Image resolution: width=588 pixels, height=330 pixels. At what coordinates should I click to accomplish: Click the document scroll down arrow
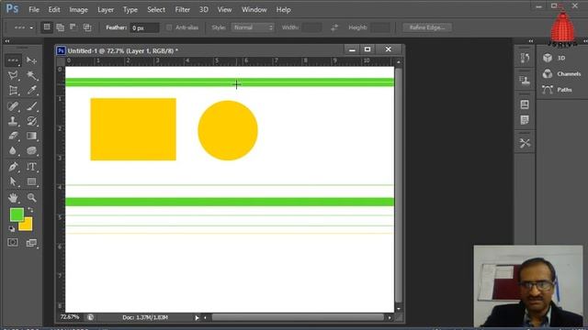coord(399,309)
